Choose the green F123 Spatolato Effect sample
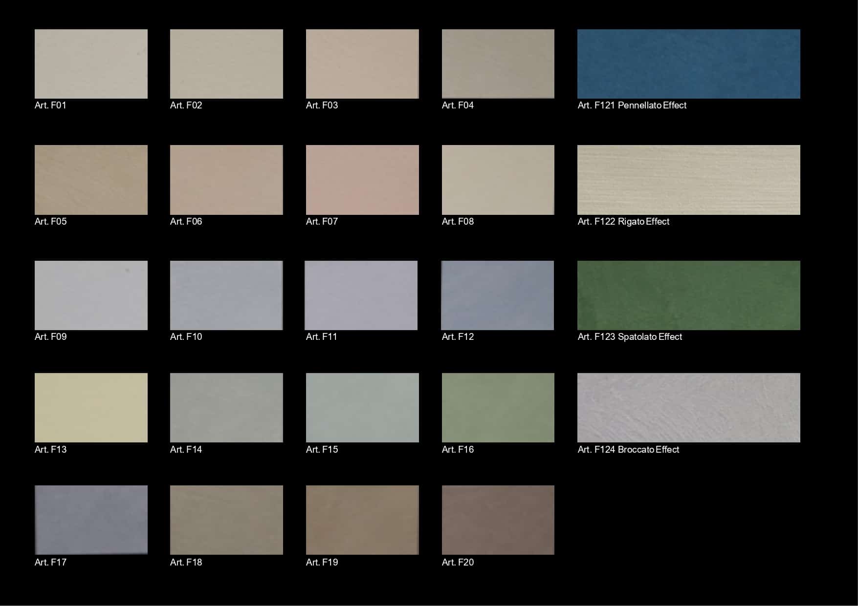 (x=688, y=295)
